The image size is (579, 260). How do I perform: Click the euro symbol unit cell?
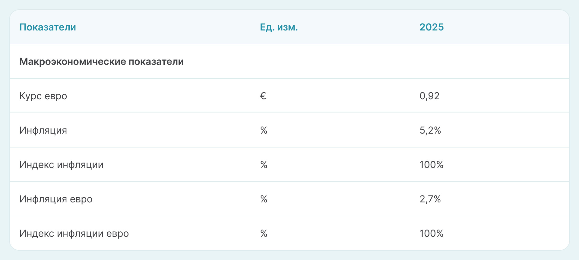pos(263,96)
